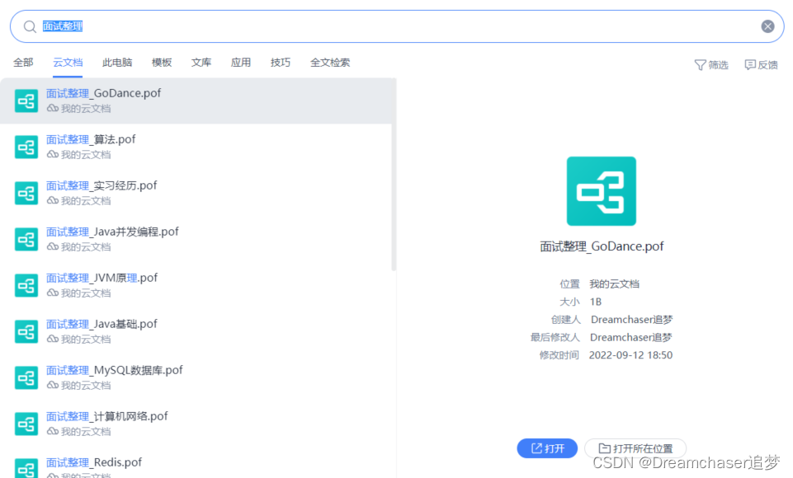793x478 pixels.
Task: Click the 面试整理_MySQL数据库.pof file icon
Action: (x=26, y=377)
